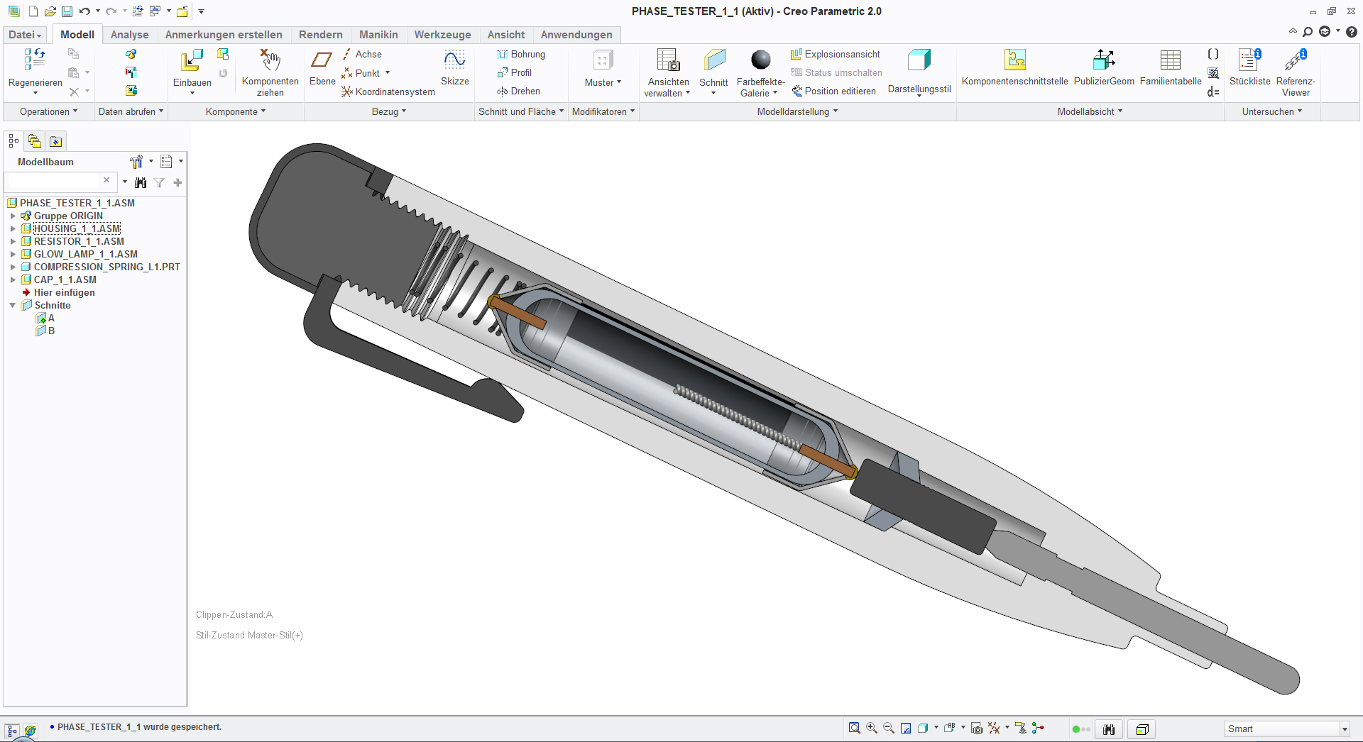Image resolution: width=1363 pixels, height=742 pixels.
Task: Open the Datei menu
Action: pos(25,35)
